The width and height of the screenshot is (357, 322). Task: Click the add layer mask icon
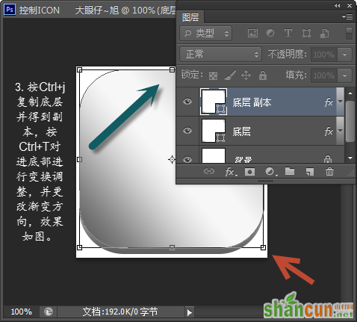coord(249,172)
